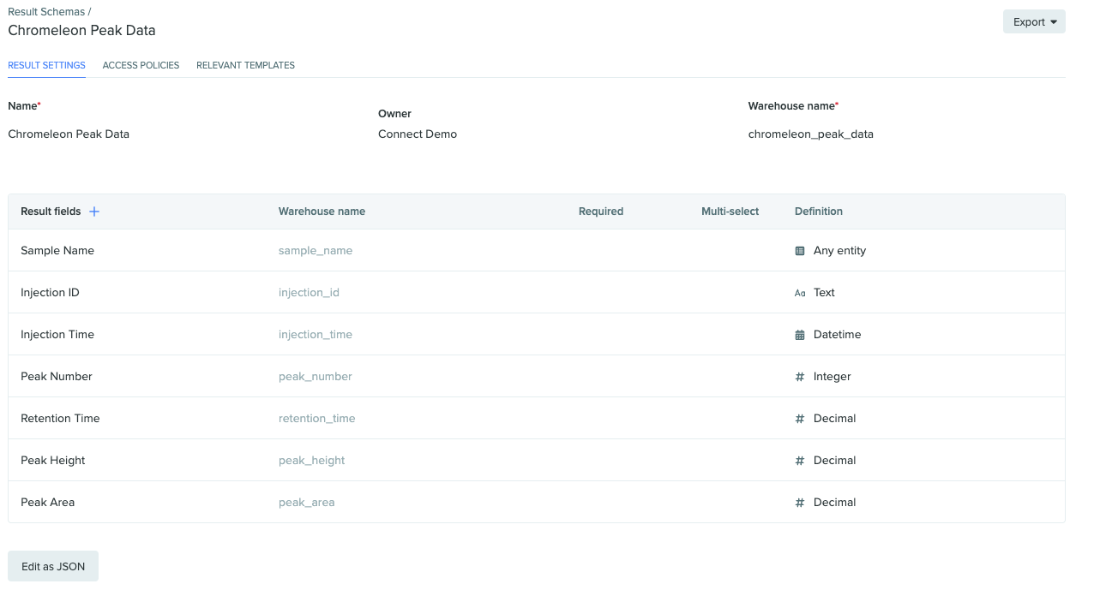Click the Datetime calendar icon
The width and height of the screenshot is (1094, 596).
pos(800,335)
